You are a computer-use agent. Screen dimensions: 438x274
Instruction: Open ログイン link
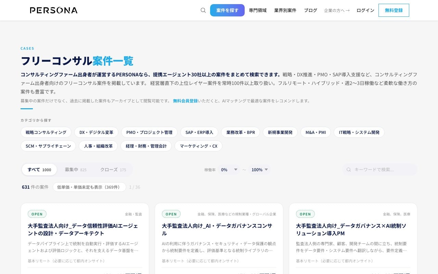coord(365,10)
